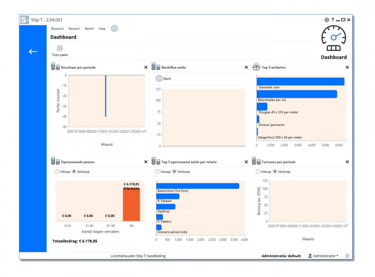Image resolution: width=375 pixels, height=277 pixels.
Task: Click the Administrator user label
Action: (325, 256)
